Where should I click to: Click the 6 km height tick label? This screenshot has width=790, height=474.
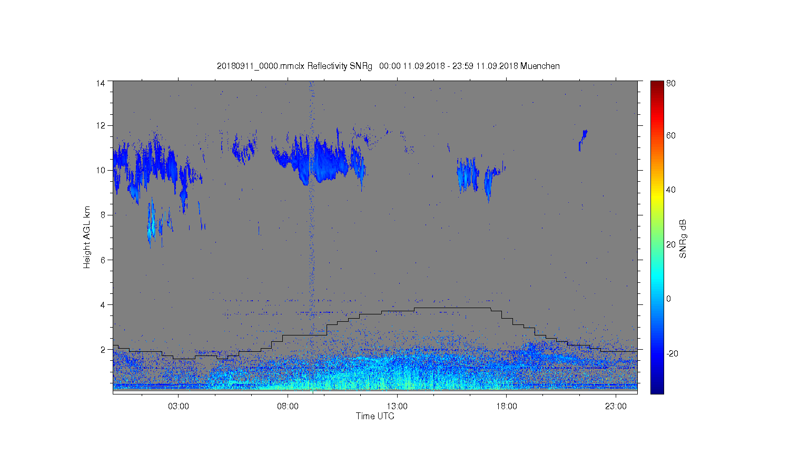tap(103, 260)
